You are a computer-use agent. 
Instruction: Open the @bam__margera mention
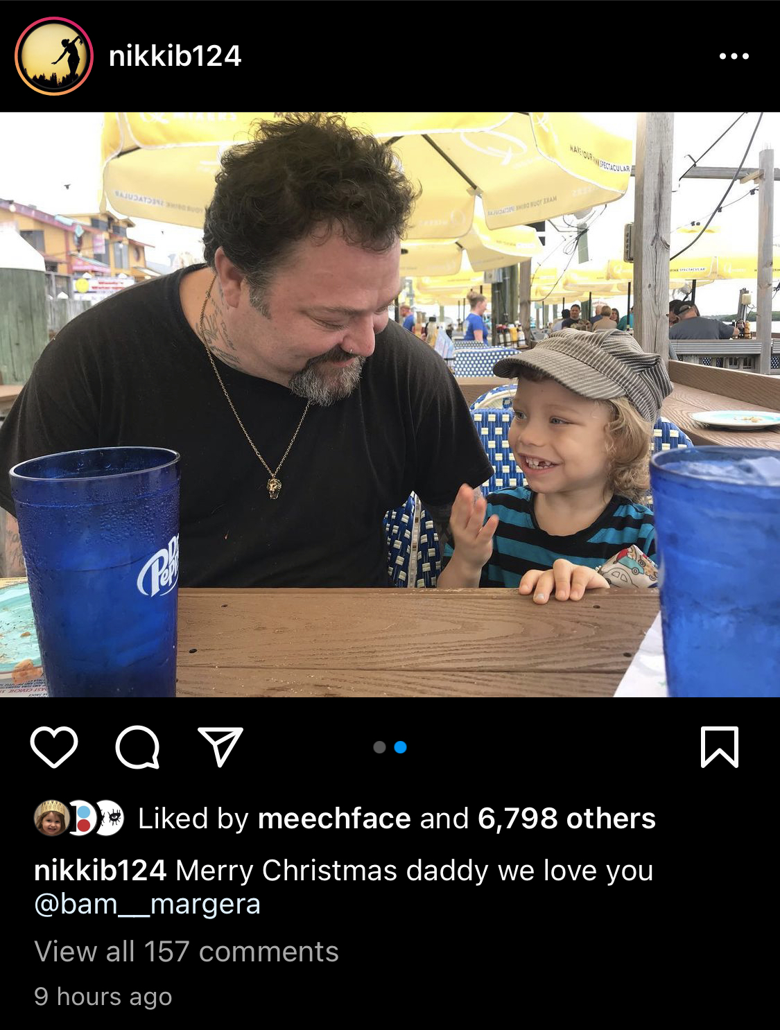click(x=147, y=905)
